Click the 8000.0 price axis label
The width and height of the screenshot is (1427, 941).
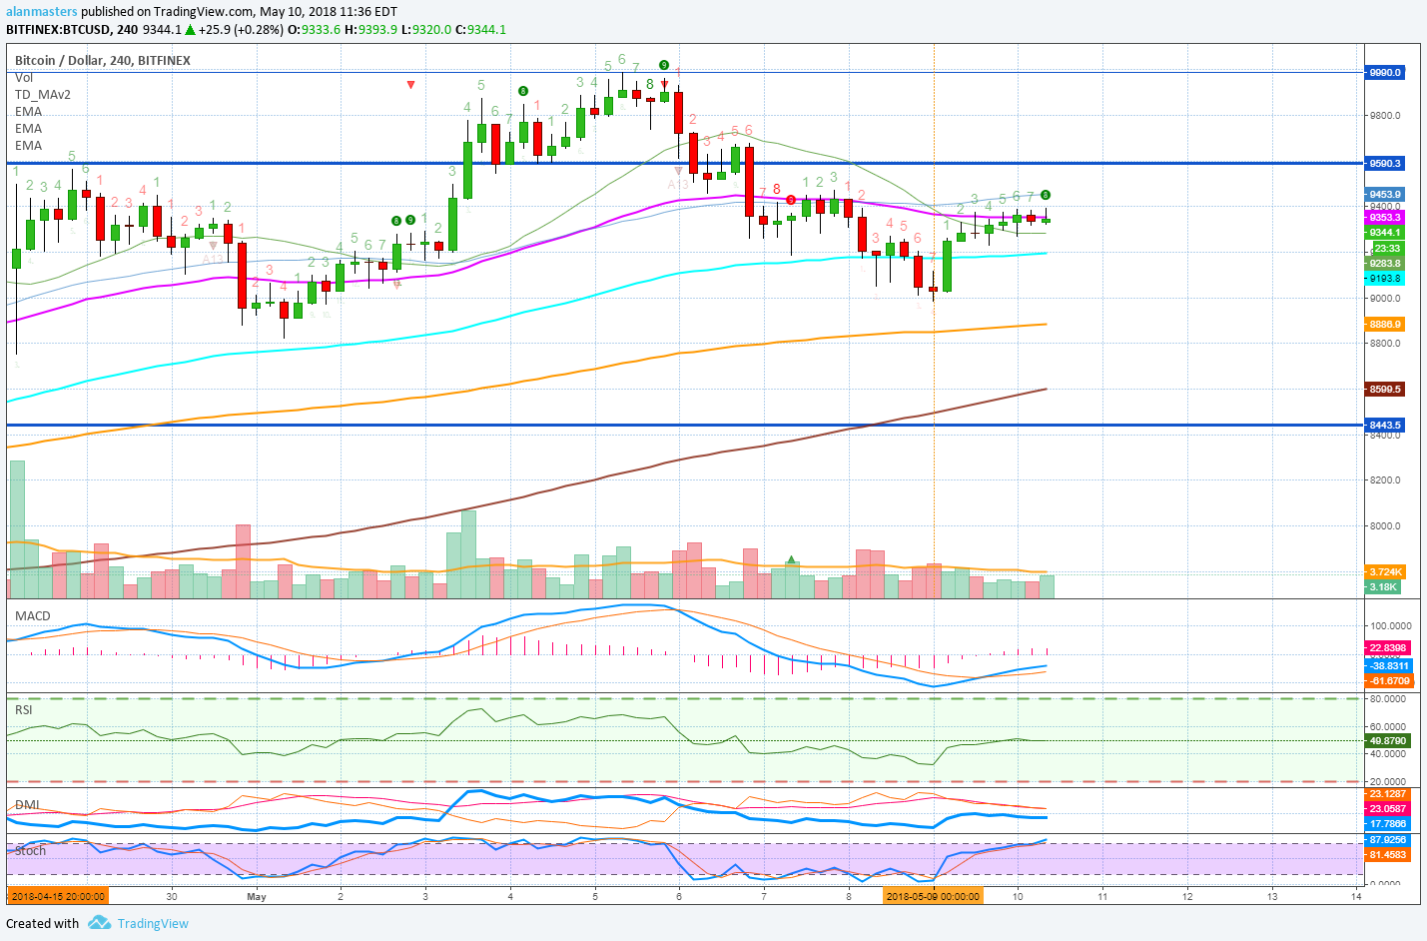1385,525
